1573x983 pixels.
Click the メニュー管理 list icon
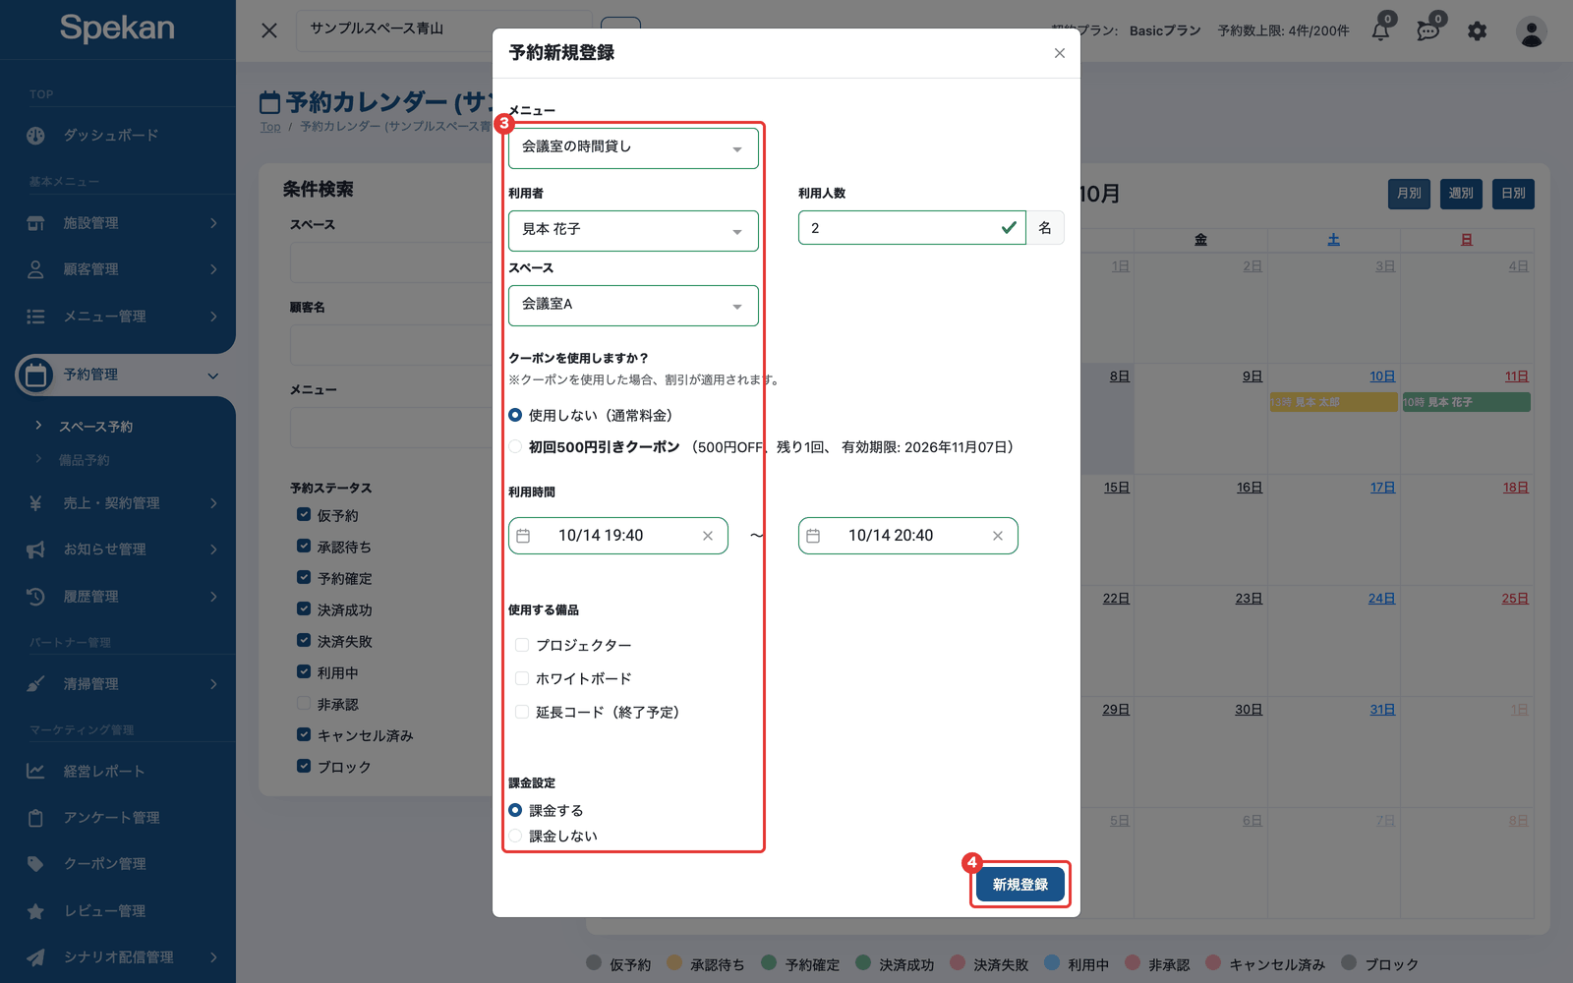35,317
